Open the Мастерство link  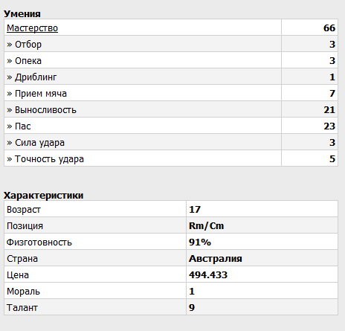pyautogui.click(x=32, y=28)
